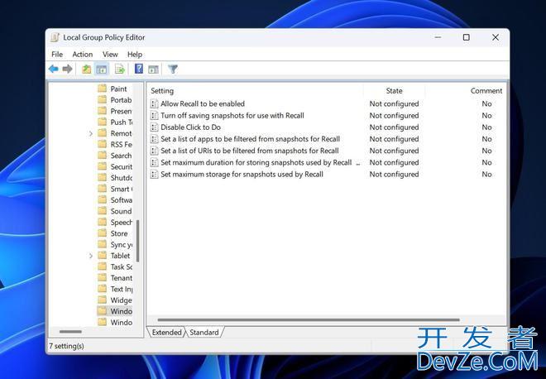Open the View menu
The width and height of the screenshot is (546, 379).
point(110,55)
